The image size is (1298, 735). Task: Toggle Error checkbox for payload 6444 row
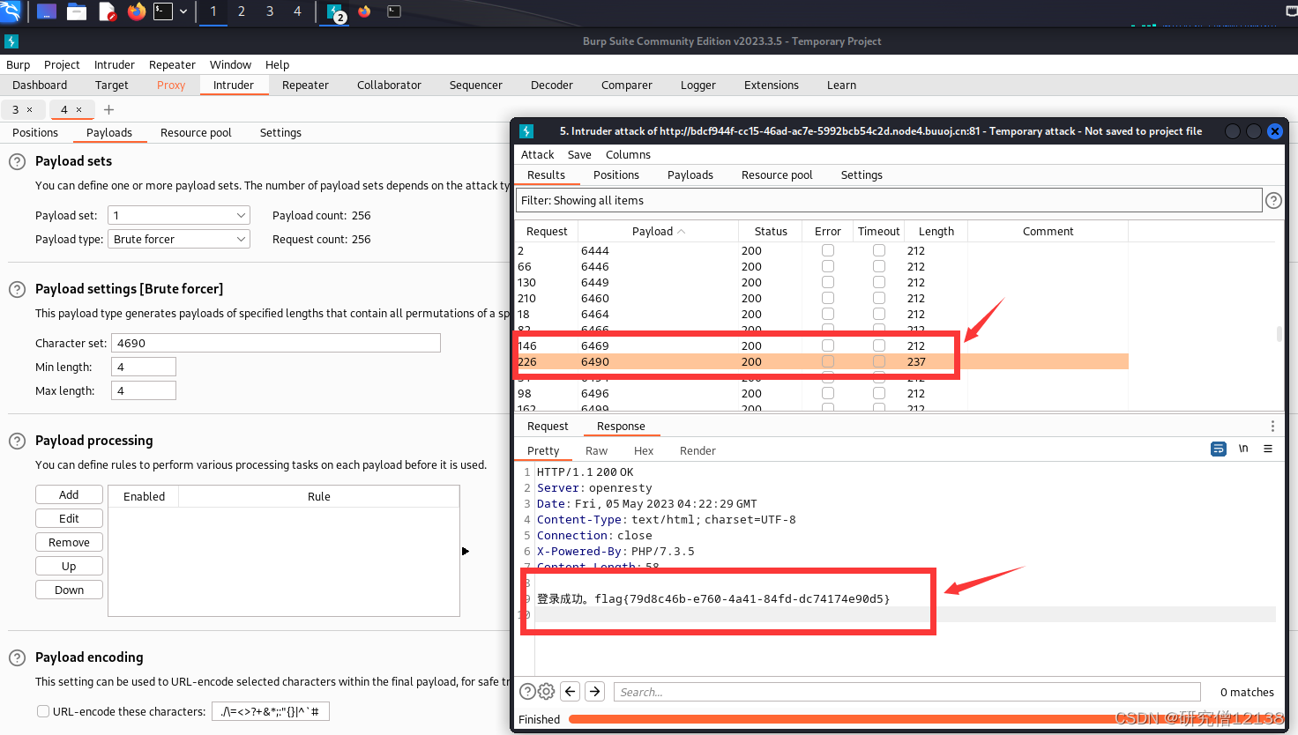[x=828, y=250]
